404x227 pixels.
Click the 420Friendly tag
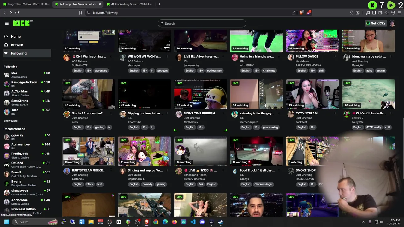point(373,127)
